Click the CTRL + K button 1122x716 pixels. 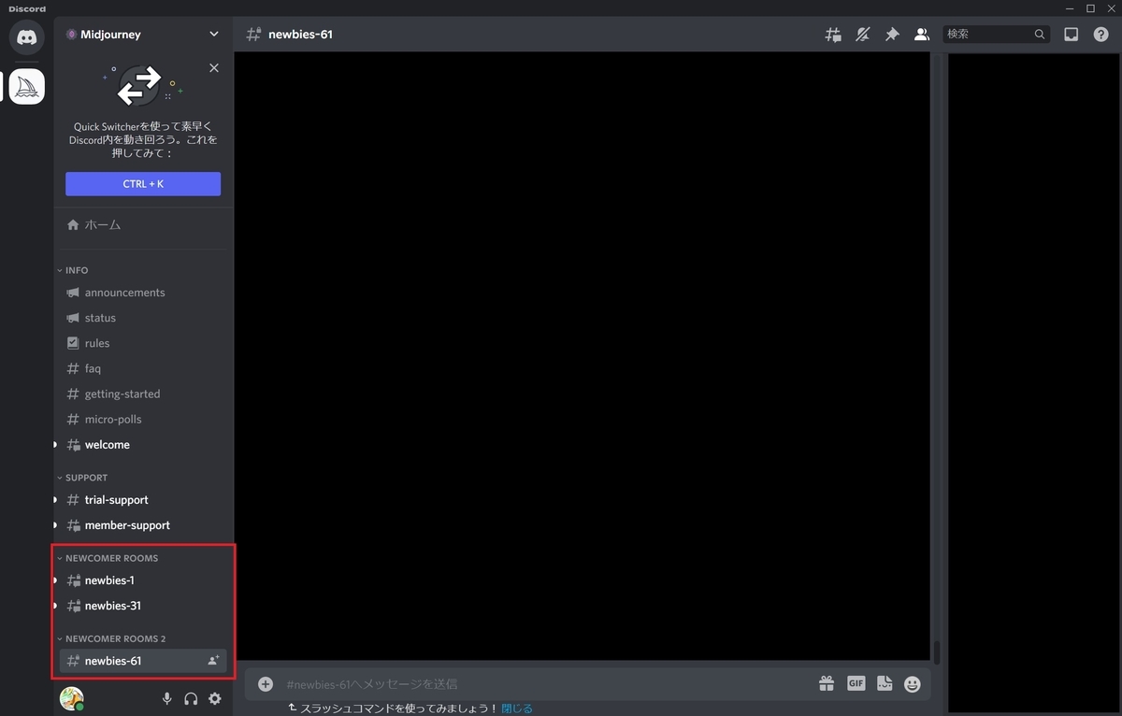pos(143,184)
